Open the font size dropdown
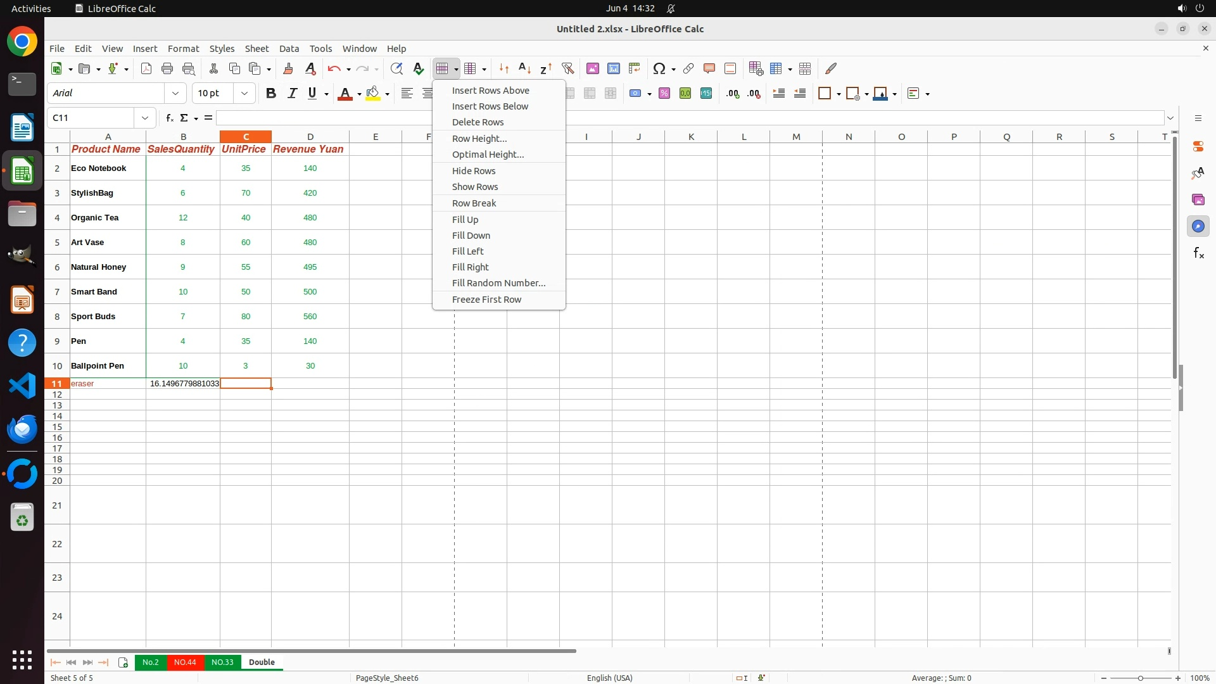Screen dimensions: 1216x684 [244, 93]
